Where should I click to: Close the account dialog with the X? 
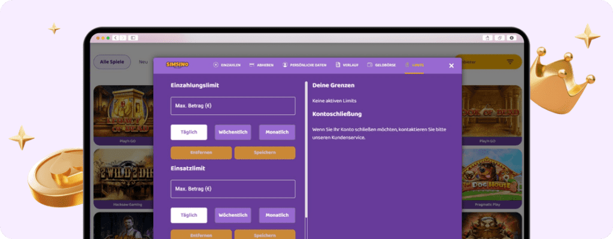451,66
